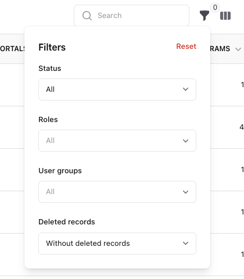Click the magnifying glass search icon
This screenshot has height=279, width=244.
[87, 16]
